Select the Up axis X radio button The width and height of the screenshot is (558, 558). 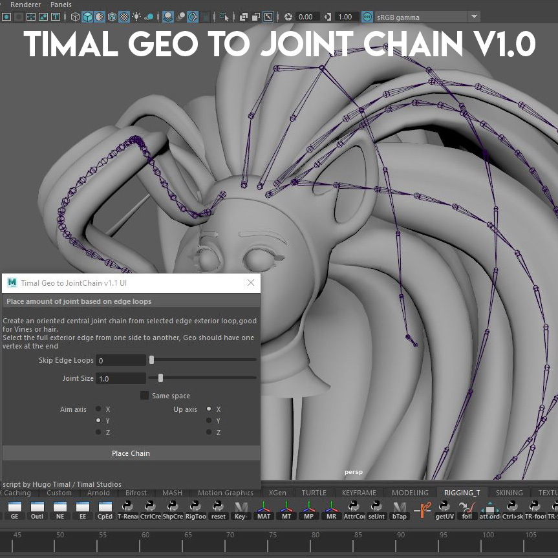pos(209,409)
